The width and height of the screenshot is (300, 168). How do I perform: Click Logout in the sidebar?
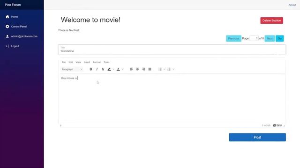[15, 46]
